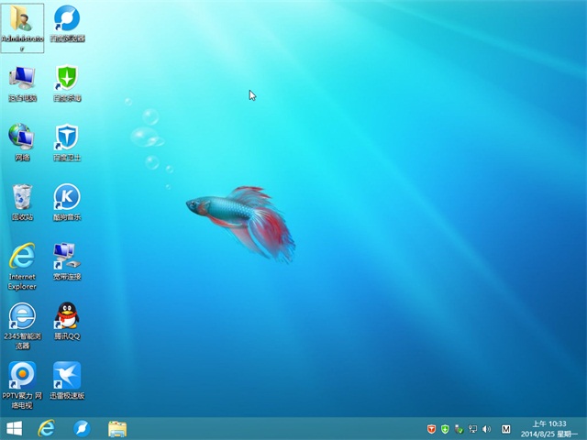This screenshot has width=587, height=440.
Task: Click the volume speaker icon in the tray
Action: (486, 428)
